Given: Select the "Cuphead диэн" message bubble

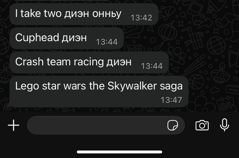Looking at the screenshot, I should coord(67,38).
